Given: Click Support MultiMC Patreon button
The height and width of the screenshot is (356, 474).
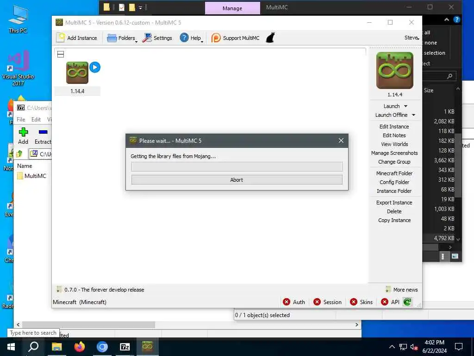Looking at the screenshot, I should click(x=235, y=38).
